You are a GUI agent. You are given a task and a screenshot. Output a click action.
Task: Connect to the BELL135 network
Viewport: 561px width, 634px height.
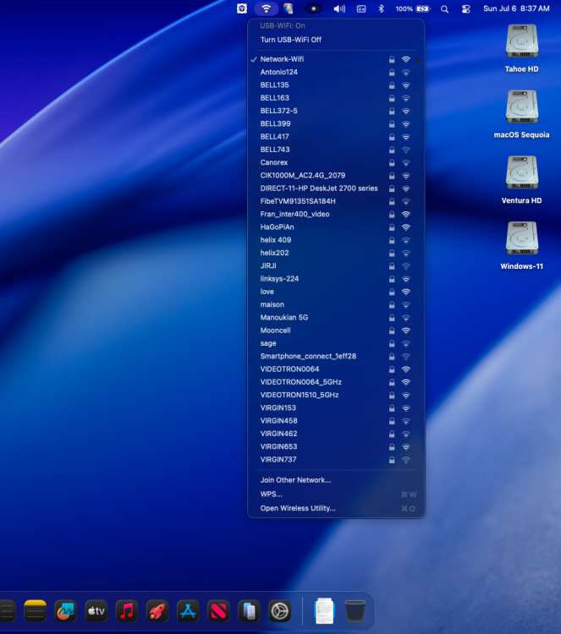pos(336,85)
